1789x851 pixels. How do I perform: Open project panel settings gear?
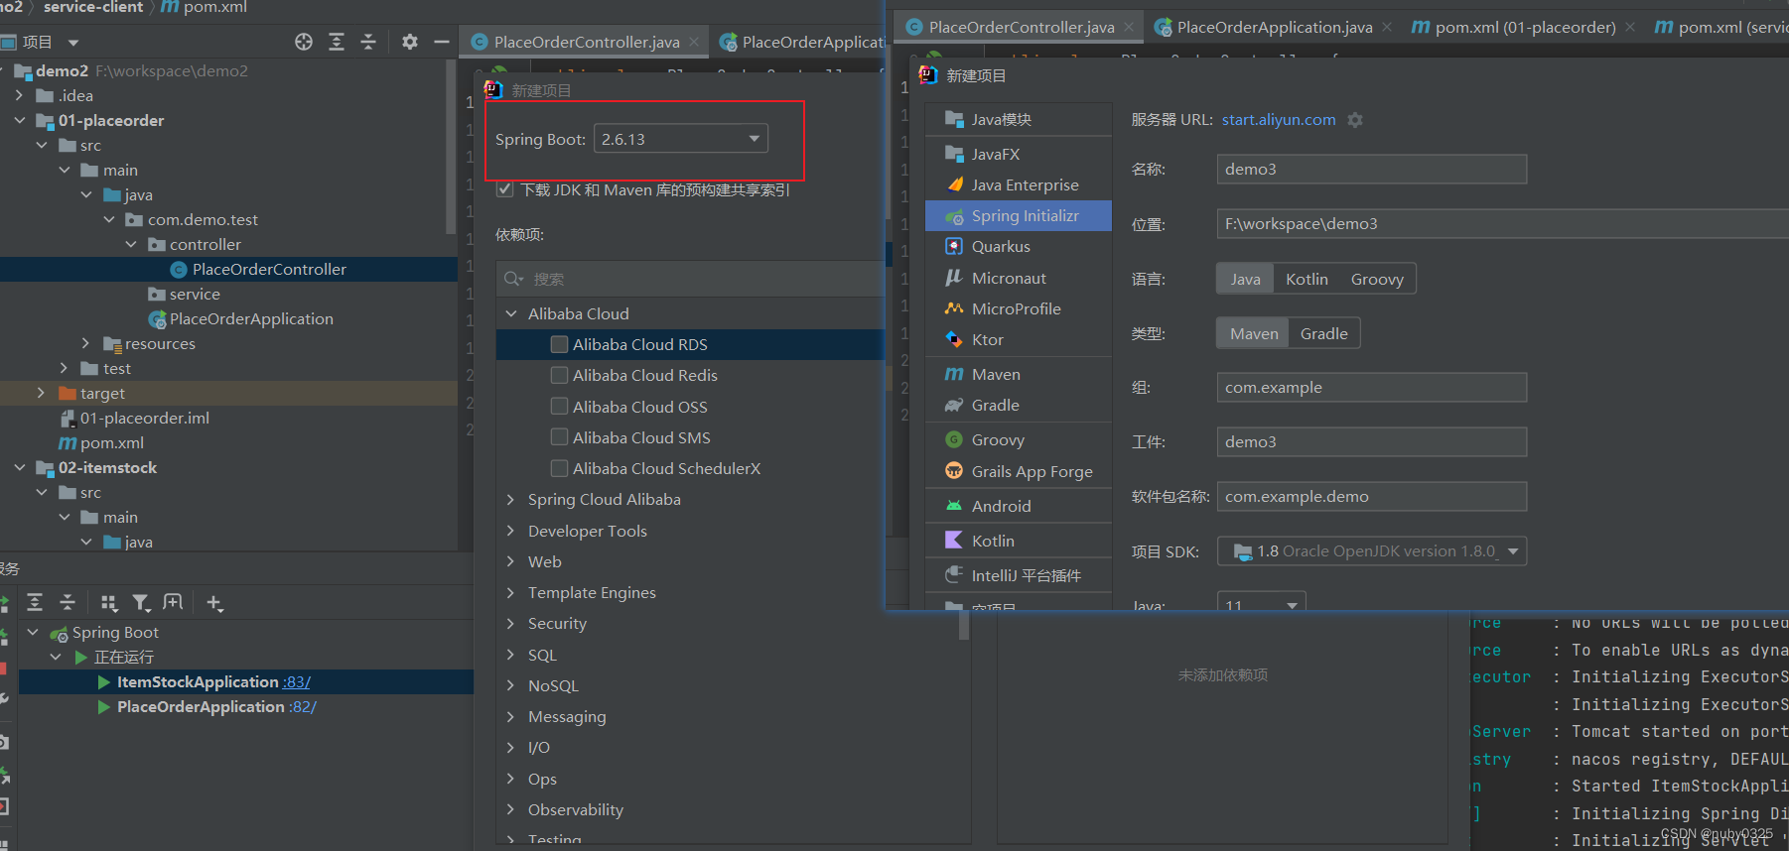point(410,42)
